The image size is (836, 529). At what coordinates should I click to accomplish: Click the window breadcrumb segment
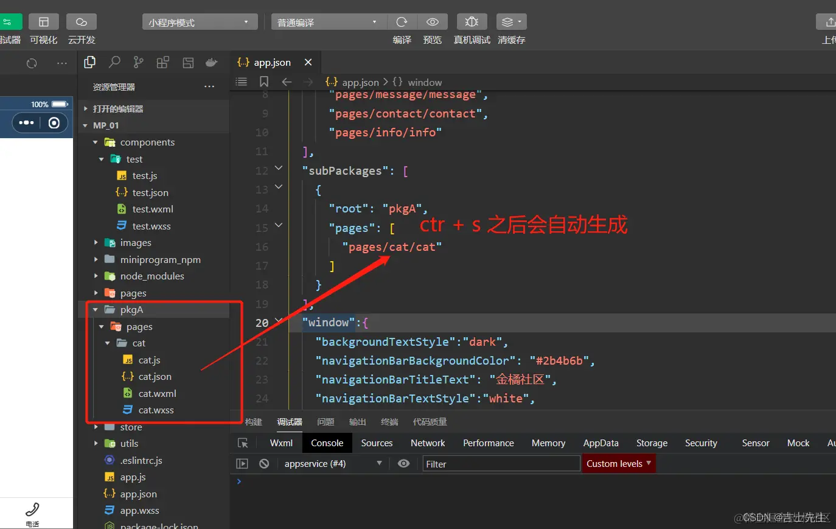[x=425, y=82]
